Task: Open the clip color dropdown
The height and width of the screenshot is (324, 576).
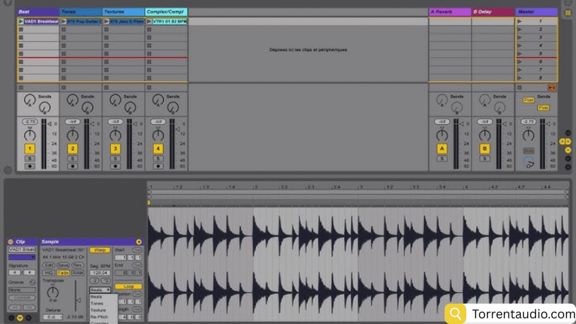Action: [21, 257]
